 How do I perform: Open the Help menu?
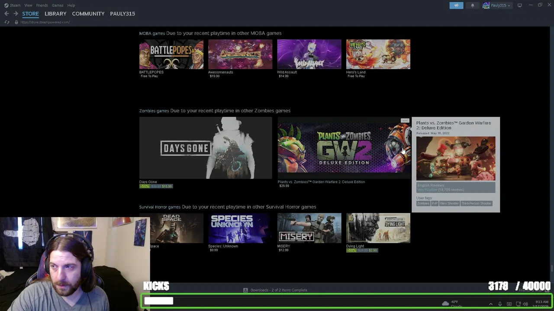[71, 5]
